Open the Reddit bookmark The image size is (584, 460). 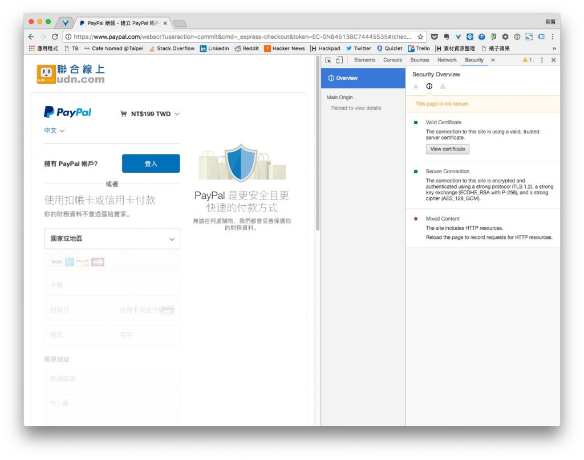point(246,48)
